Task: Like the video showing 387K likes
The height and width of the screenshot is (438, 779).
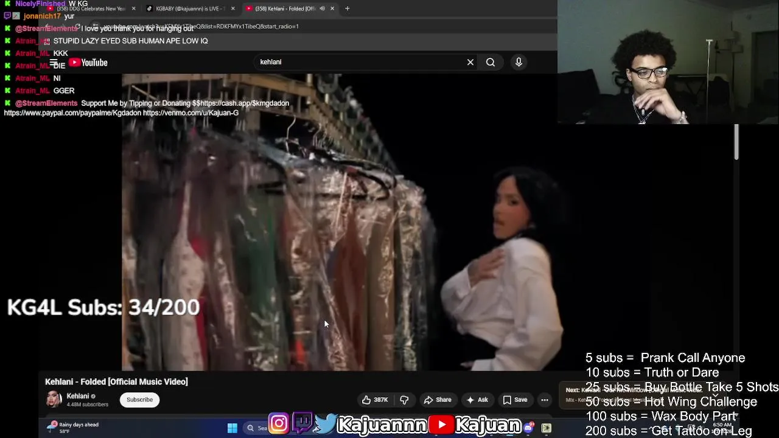Action: tap(375, 400)
